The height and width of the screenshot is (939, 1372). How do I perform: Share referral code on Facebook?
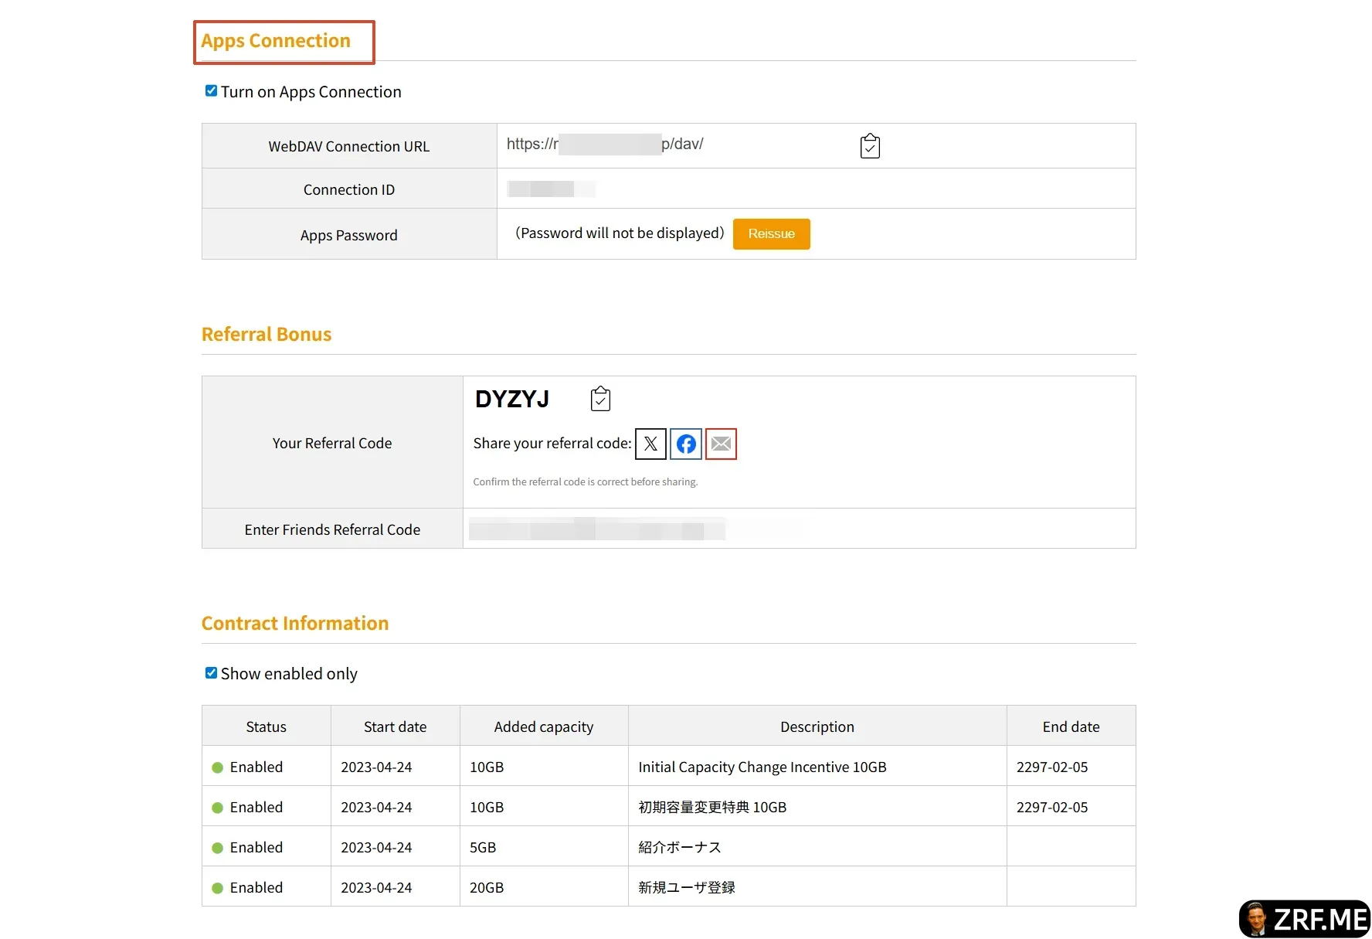coord(686,444)
